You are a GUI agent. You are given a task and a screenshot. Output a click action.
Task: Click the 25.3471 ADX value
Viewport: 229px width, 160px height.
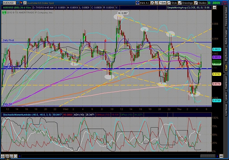[x=90, y=115]
